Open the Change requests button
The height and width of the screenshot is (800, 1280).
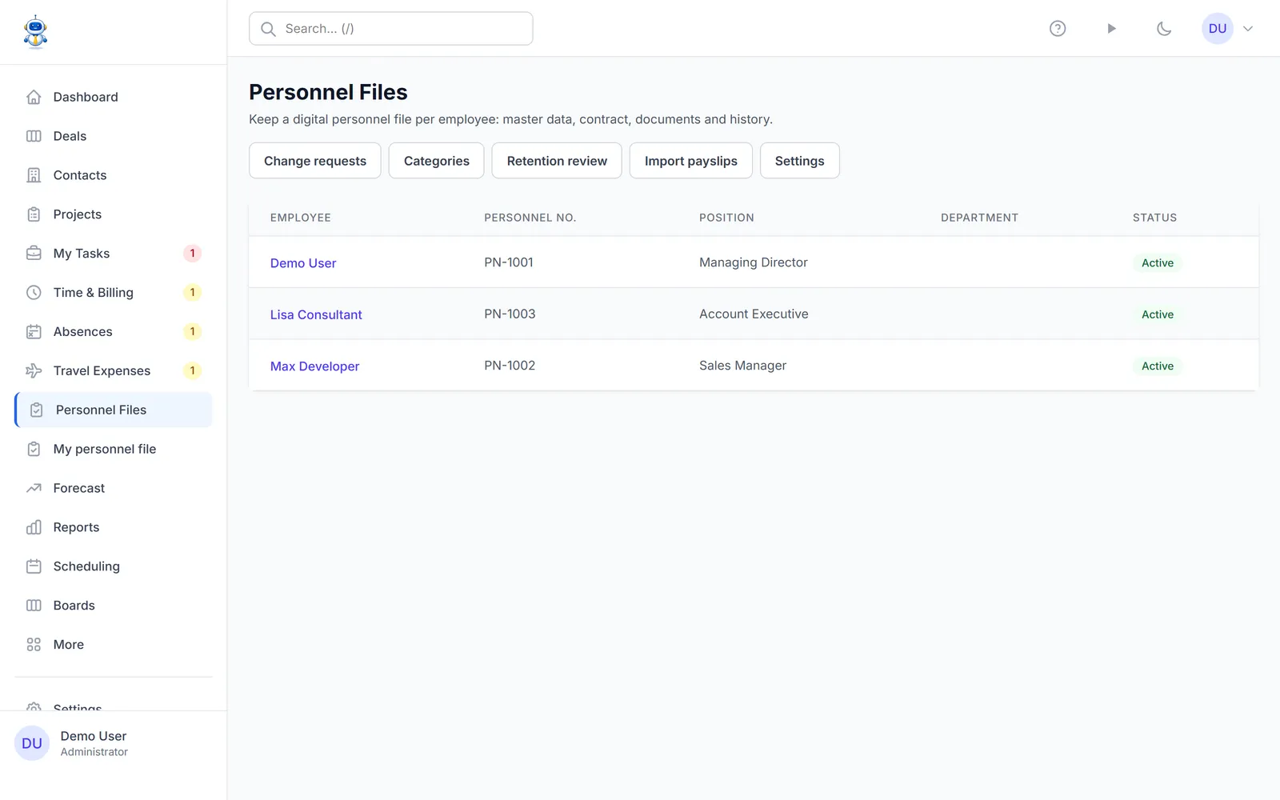coord(315,161)
